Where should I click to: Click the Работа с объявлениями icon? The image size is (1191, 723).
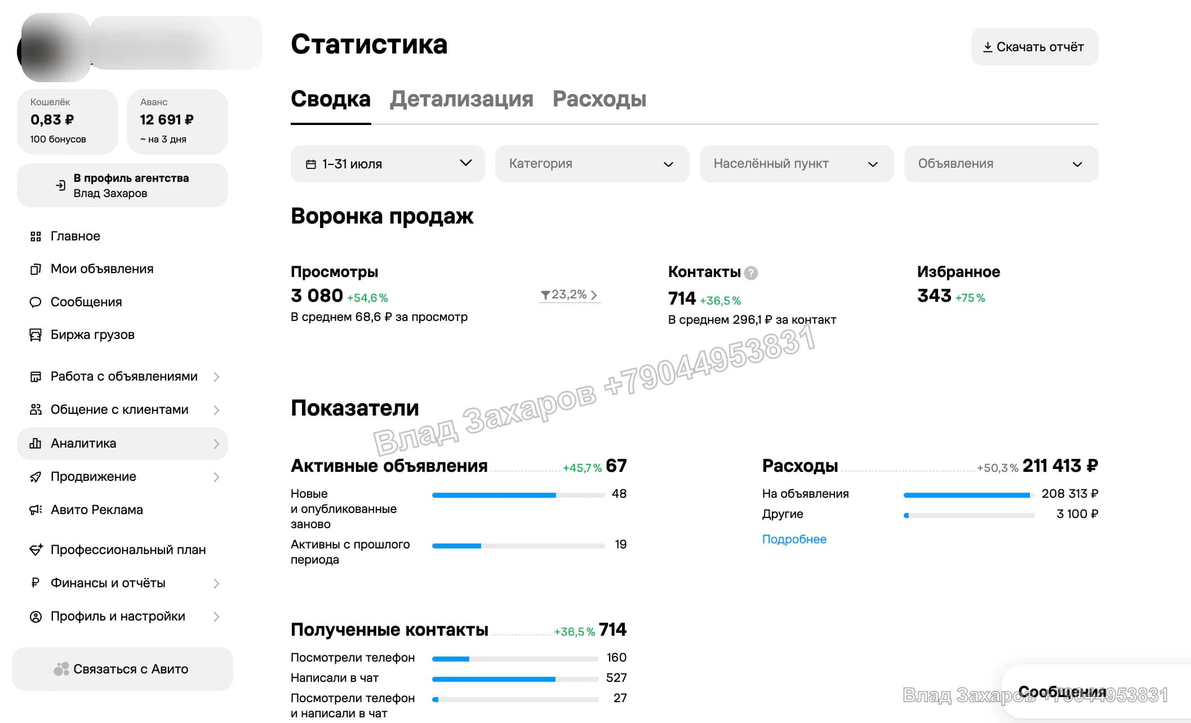point(35,377)
